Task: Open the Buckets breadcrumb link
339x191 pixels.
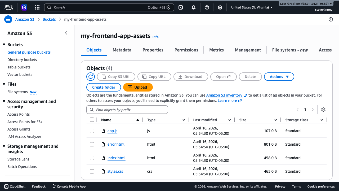Action: 49,19
